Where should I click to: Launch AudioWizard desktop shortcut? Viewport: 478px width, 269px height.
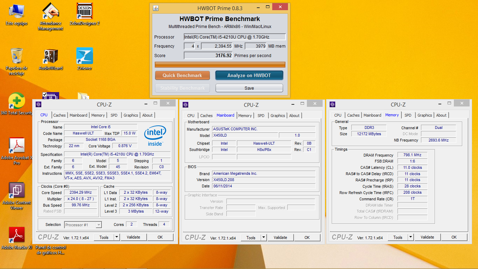point(51,60)
